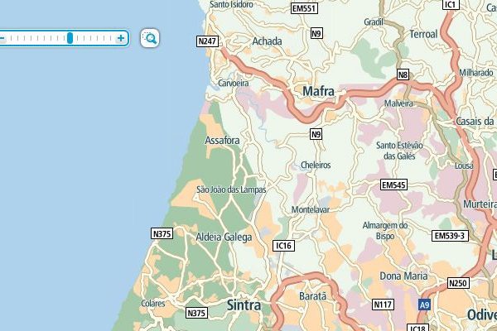Click the São João das Lampas label
This screenshot has width=497, height=331.
231,189
